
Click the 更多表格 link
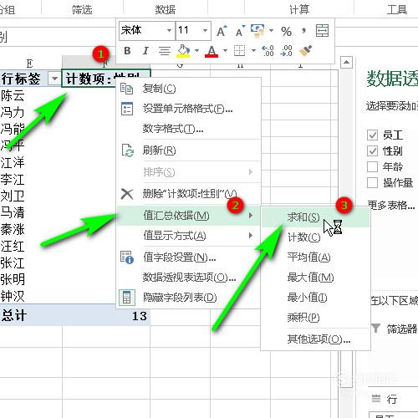click(391, 206)
